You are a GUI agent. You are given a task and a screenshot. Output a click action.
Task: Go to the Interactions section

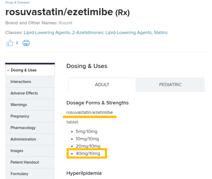pos(21,82)
